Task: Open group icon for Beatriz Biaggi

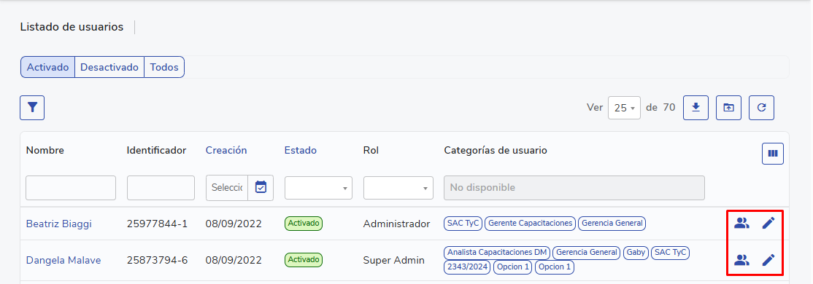Action: coord(742,224)
